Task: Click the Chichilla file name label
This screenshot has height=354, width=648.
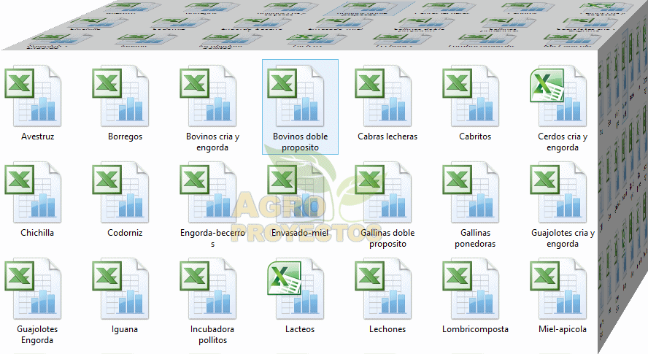Action: pyautogui.click(x=37, y=233)
